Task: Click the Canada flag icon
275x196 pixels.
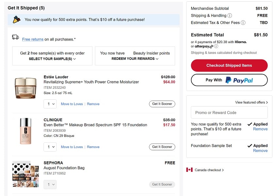Action: click(189, 170)
